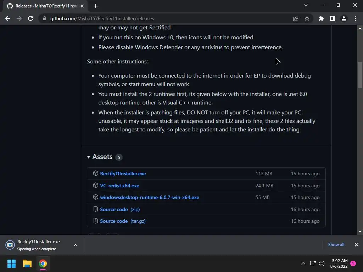Click the Some other instructions heading
Screen dimensions: 363x272
pos(117,62)
